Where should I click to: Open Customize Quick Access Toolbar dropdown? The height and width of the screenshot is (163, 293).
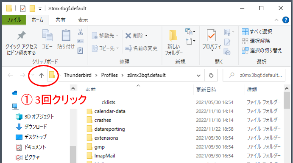40,8
